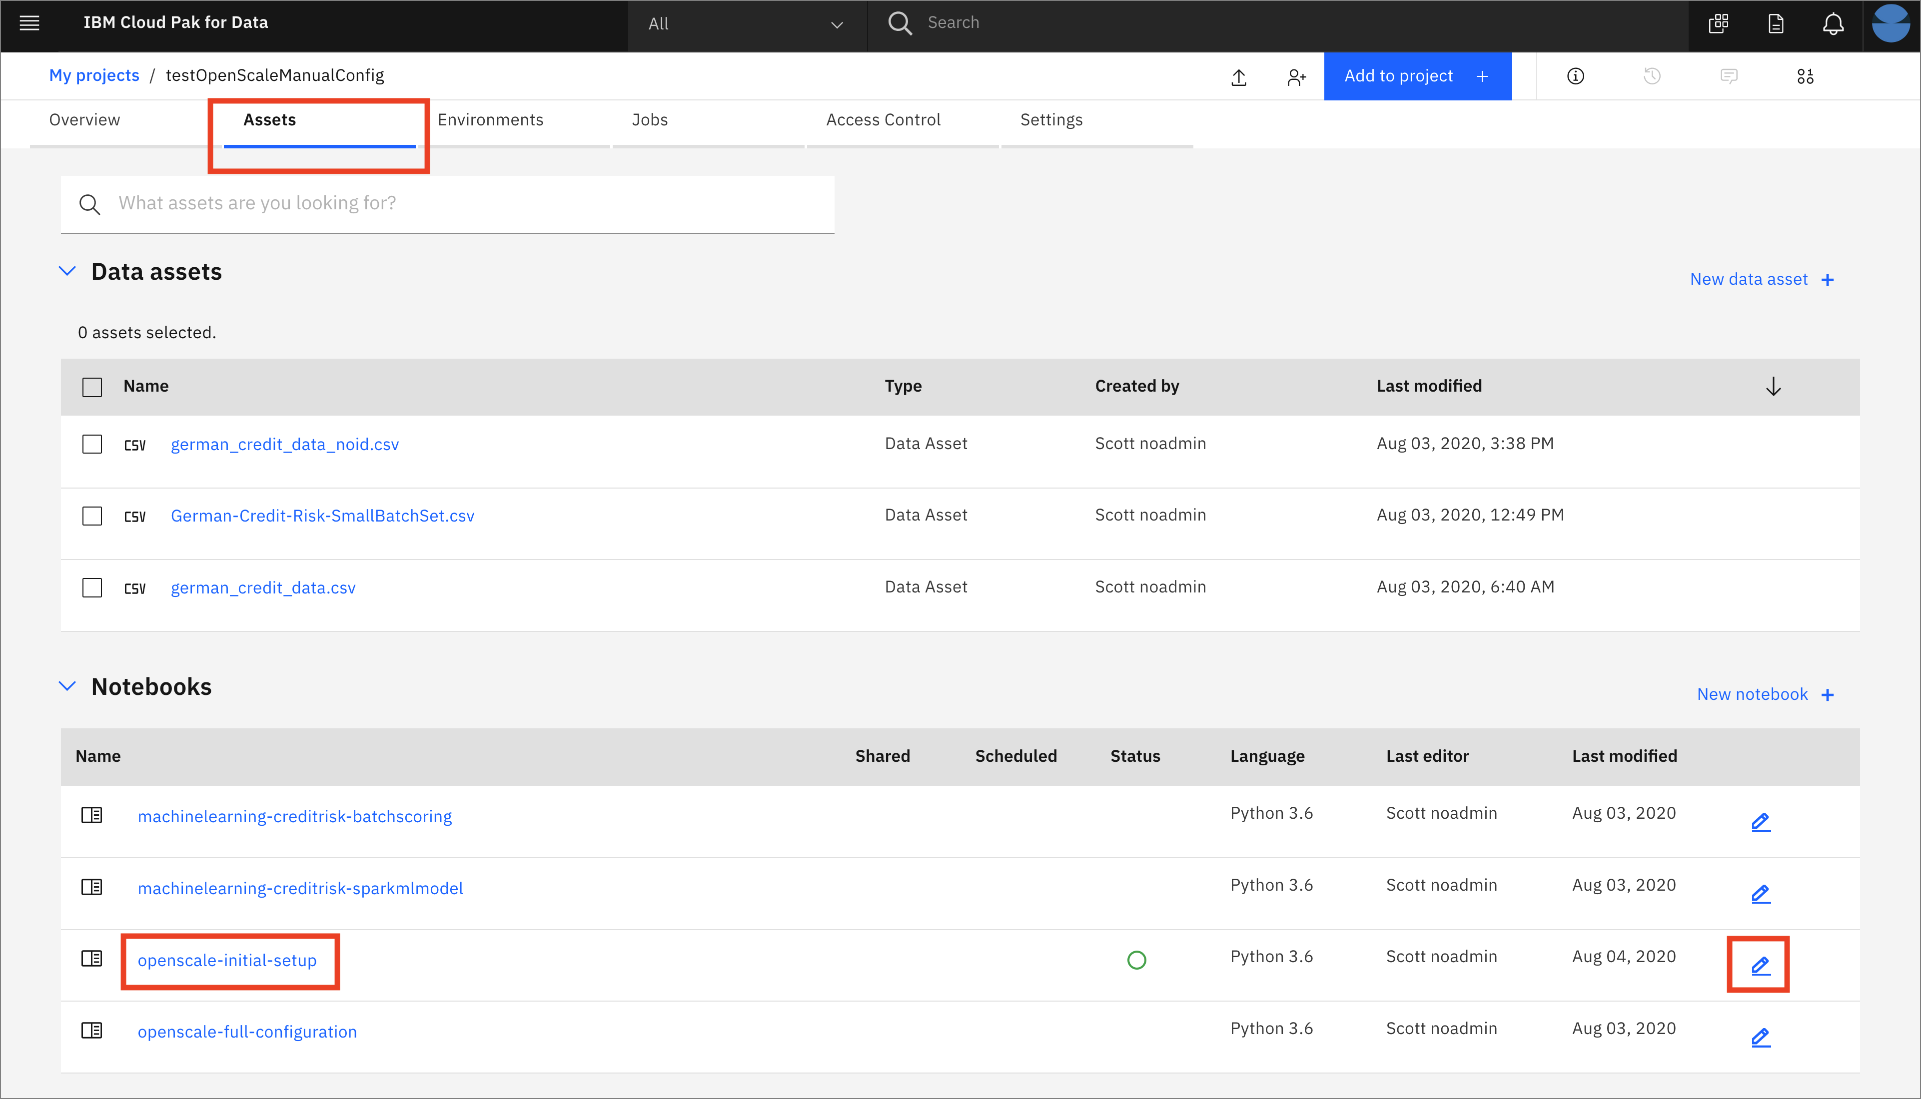
Task: Click the upload asset icon
Action: [1238, 77]
